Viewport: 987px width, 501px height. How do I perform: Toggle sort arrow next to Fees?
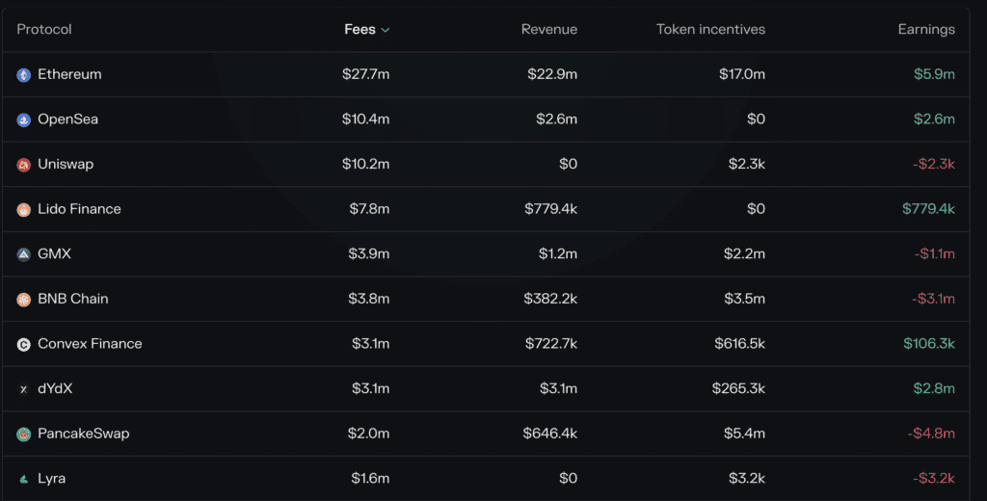(x=386, y=30)
